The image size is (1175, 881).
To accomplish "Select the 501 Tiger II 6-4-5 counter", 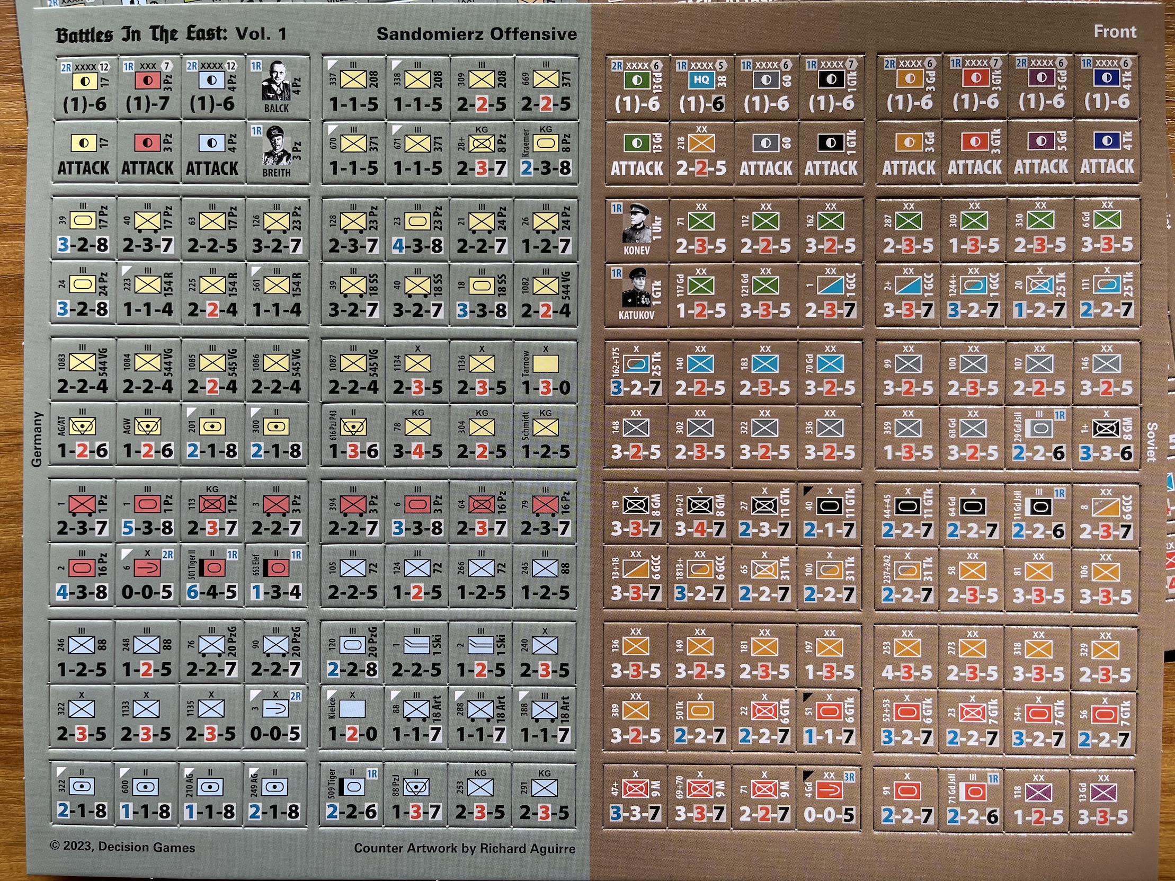I will [x=212, y=575].
